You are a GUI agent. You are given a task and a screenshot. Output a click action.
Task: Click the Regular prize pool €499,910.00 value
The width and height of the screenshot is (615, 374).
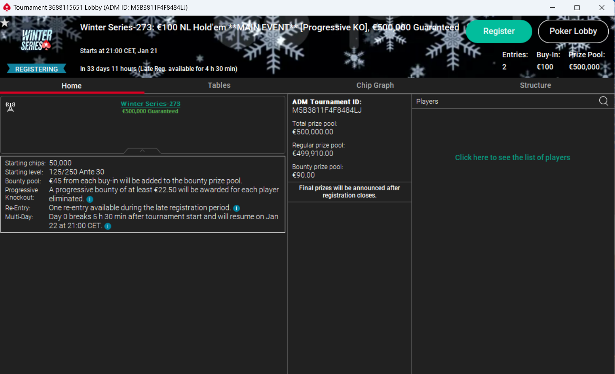click(x=313, y=153)
